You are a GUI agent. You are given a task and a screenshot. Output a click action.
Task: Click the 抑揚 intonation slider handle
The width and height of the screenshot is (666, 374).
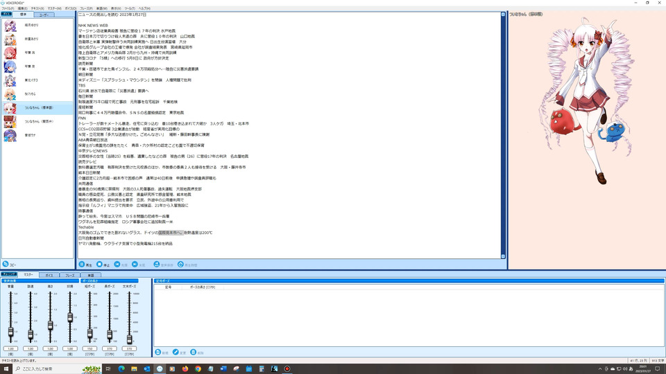70,317
